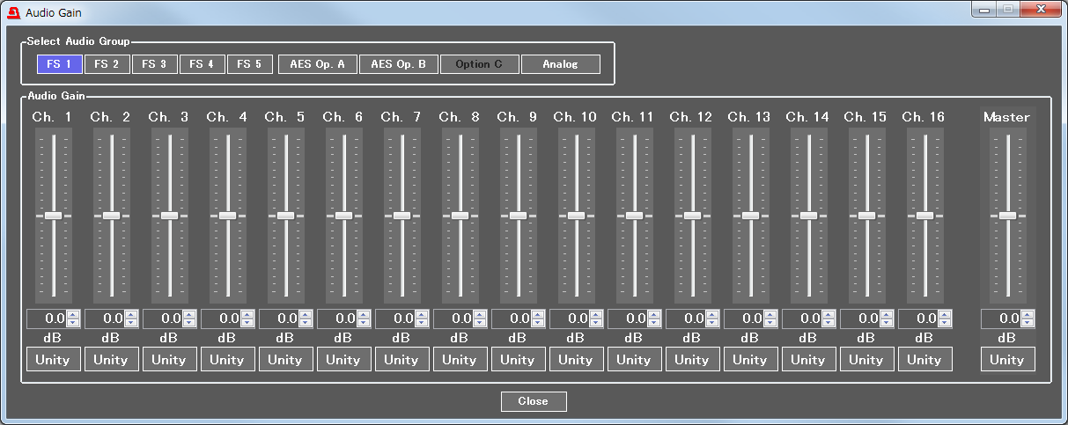The width and height of the screenshot is (1068, 425).
Task: Select the FS 2 audio group
Action: tap(107, 64)
